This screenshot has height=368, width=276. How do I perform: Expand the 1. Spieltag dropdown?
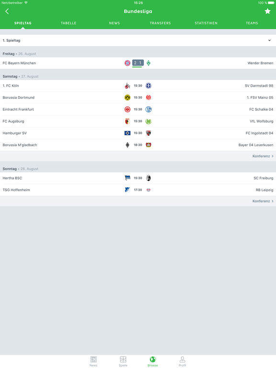tap(138, 40)
